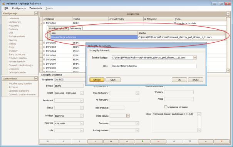This screenshot has height=147, width=233.
Task: Toggle the Urządzenie wirtualne checkbox
Action: [165, 107]
